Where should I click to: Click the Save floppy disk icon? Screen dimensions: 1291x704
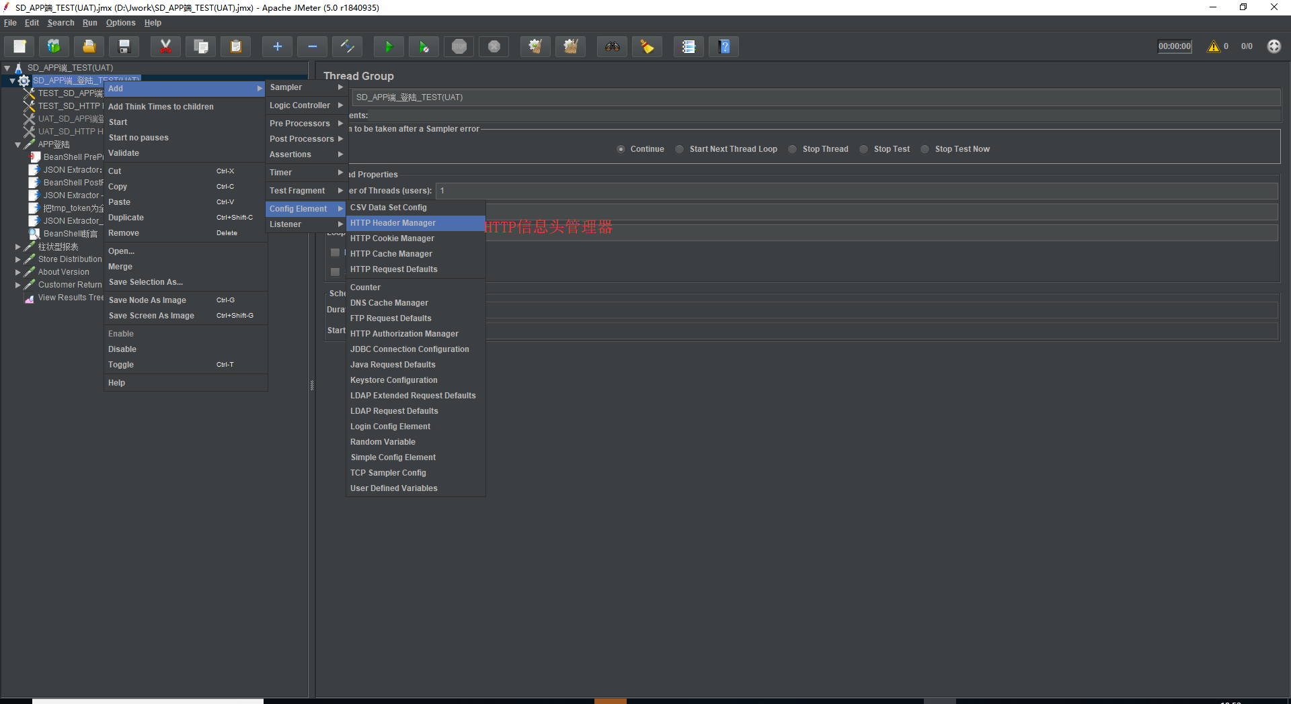(124, 46)
